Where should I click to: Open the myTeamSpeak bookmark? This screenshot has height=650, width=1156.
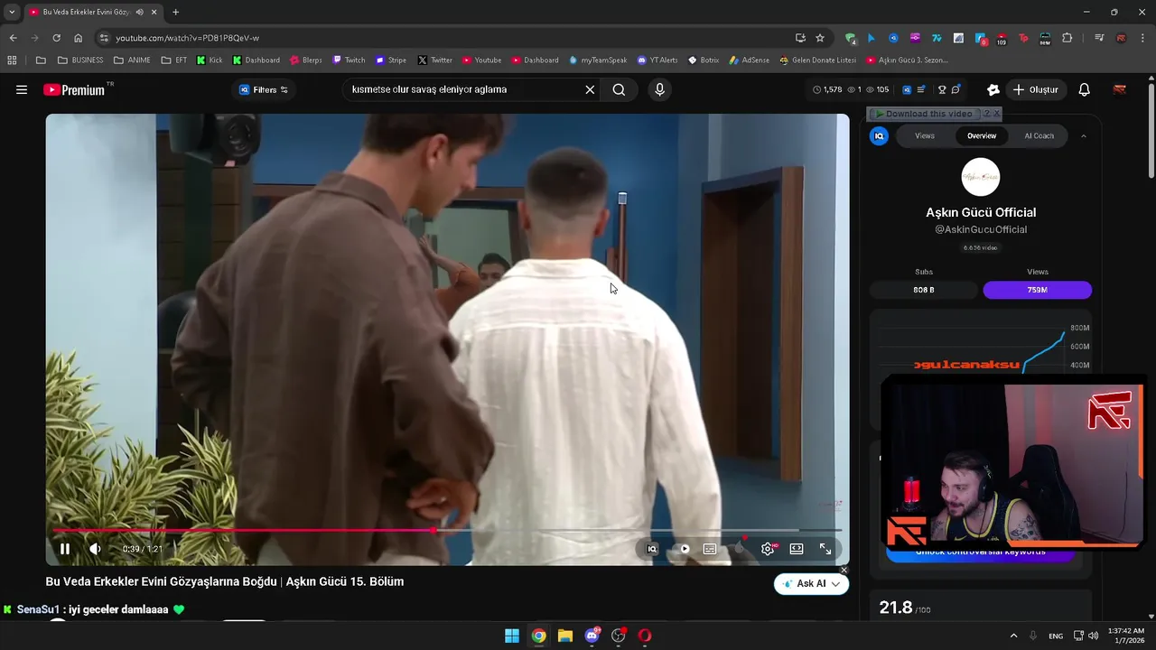598,60
